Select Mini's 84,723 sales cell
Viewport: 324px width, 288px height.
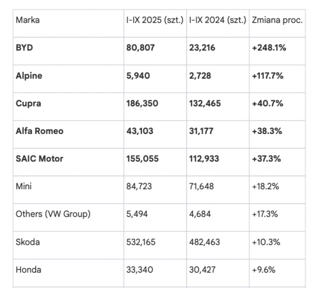pyautogui.click(x=139, y=186)
